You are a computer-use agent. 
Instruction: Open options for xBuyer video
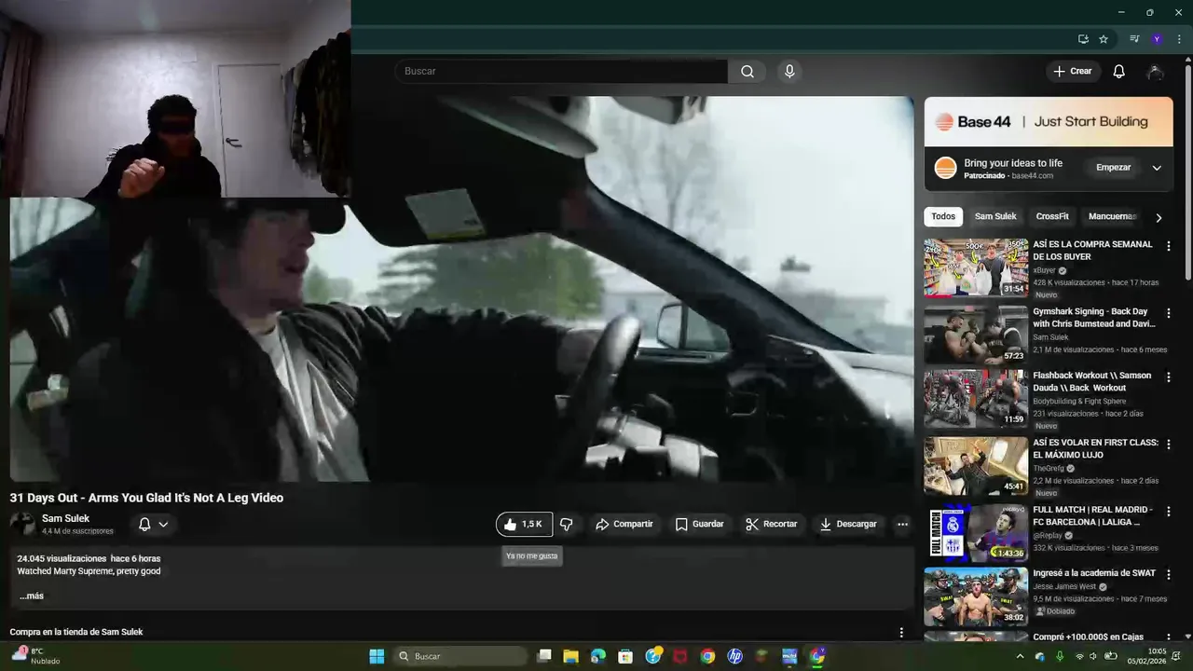(x=1169, y=246)
